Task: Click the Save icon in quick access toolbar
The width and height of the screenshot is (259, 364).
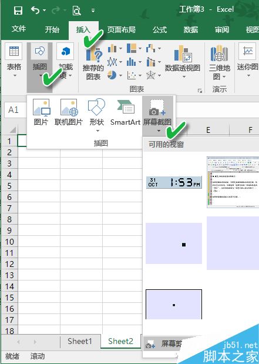Action: pos(18,11)
